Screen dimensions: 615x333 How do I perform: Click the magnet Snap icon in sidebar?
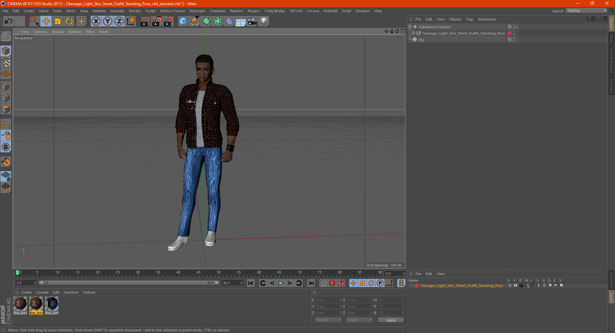[6, 162]
